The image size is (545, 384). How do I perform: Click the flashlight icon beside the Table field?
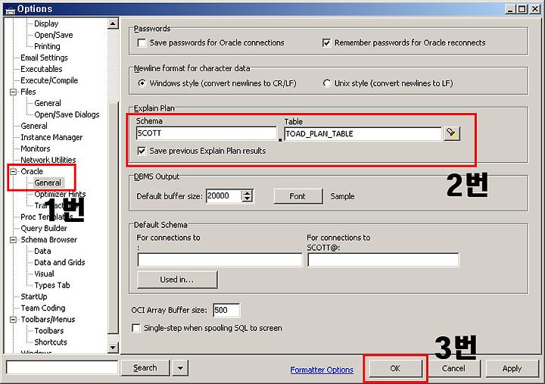coord(451,133)
